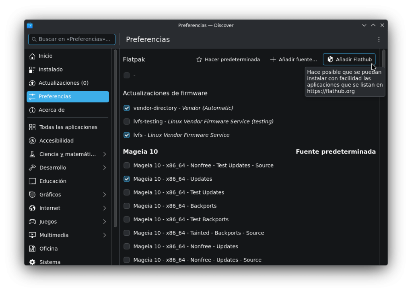Click the sidebar vertical scrollbar
The height and width of the screenshot is (294, 412).
(x=115, y=139)
